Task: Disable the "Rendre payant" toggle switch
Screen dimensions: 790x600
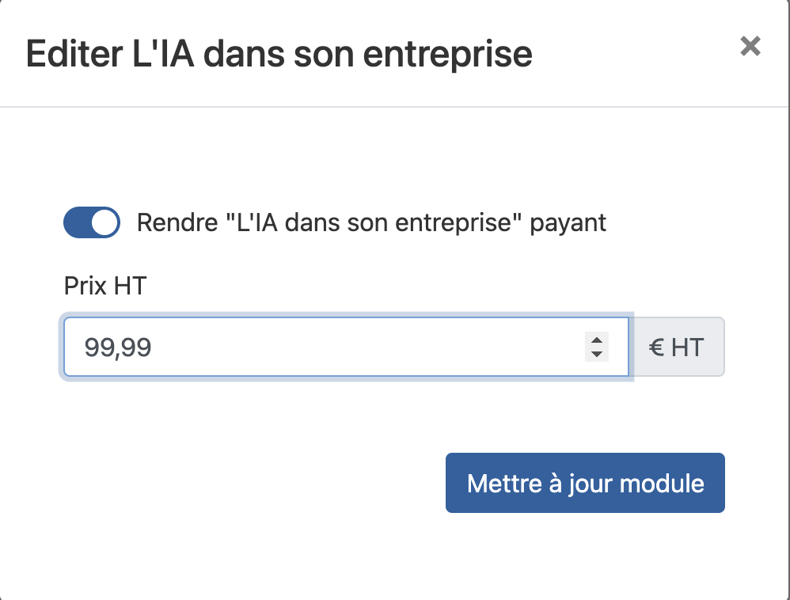Action: (91, 222)
